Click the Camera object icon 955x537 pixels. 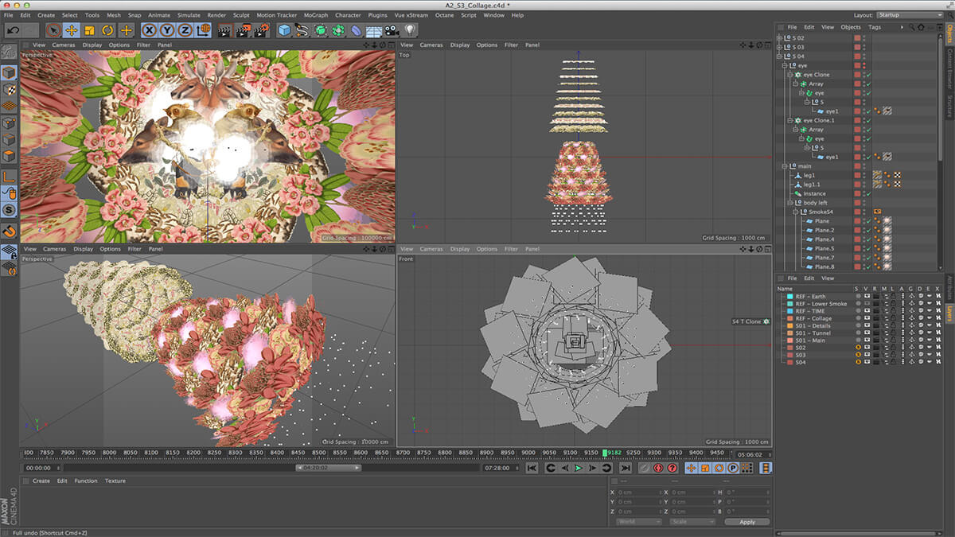392,30
